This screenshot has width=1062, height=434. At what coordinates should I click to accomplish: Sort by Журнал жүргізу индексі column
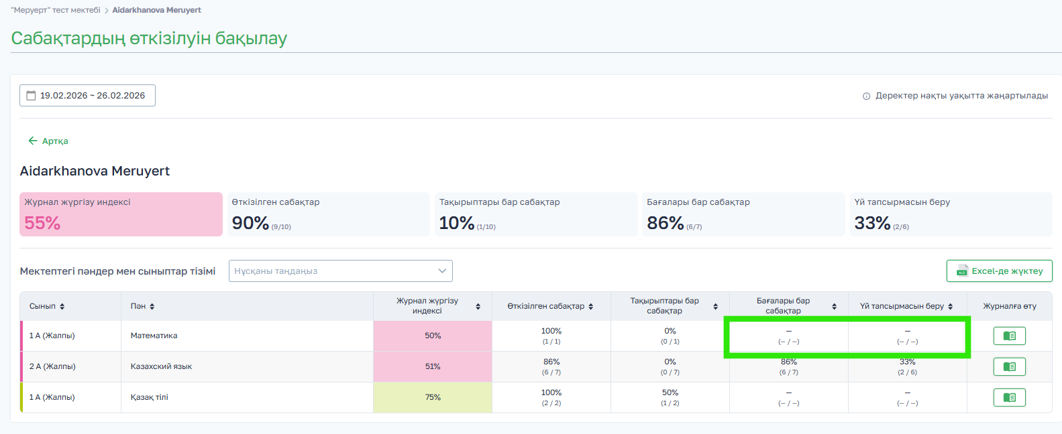pos(478,306)
